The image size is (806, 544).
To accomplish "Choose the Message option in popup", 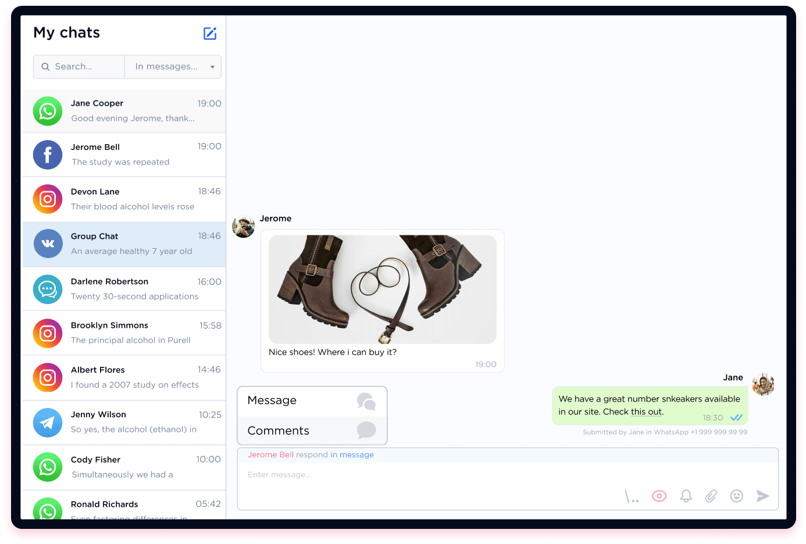I will [x=312, y=401].
